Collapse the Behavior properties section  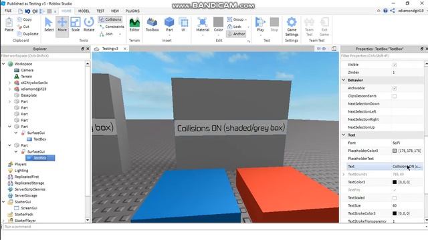click(344, 80)
